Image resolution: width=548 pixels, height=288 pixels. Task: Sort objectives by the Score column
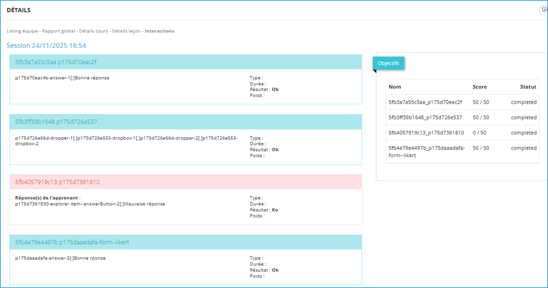pos(480,87)
